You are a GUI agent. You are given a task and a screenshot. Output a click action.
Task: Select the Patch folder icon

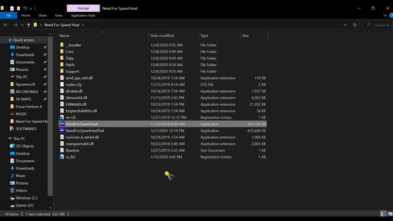[x=62, y=64]
